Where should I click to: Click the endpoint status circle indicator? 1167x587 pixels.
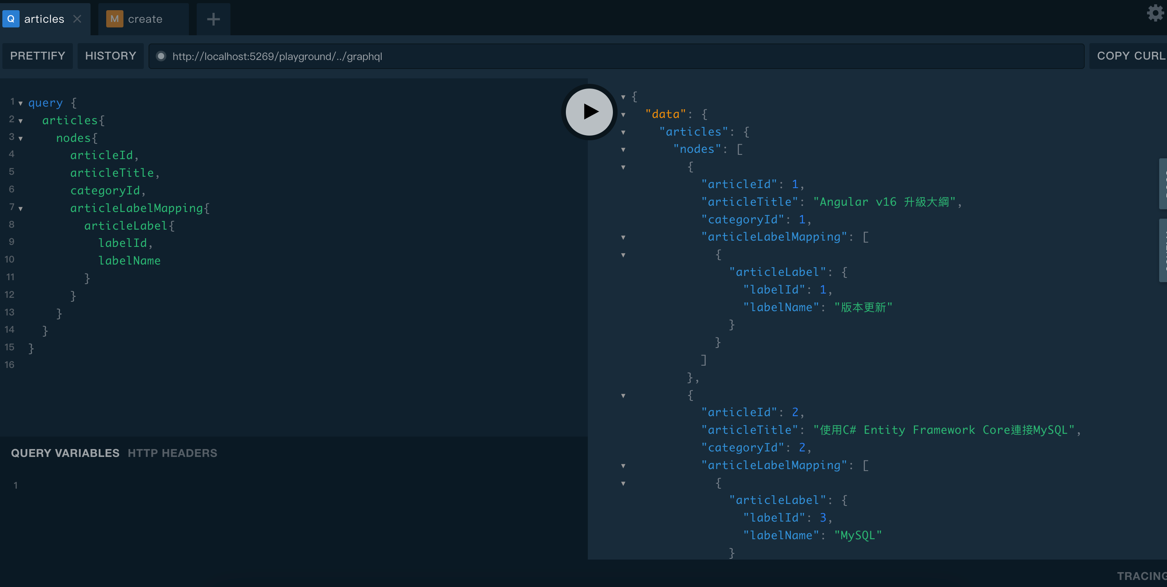coord(161,56)
